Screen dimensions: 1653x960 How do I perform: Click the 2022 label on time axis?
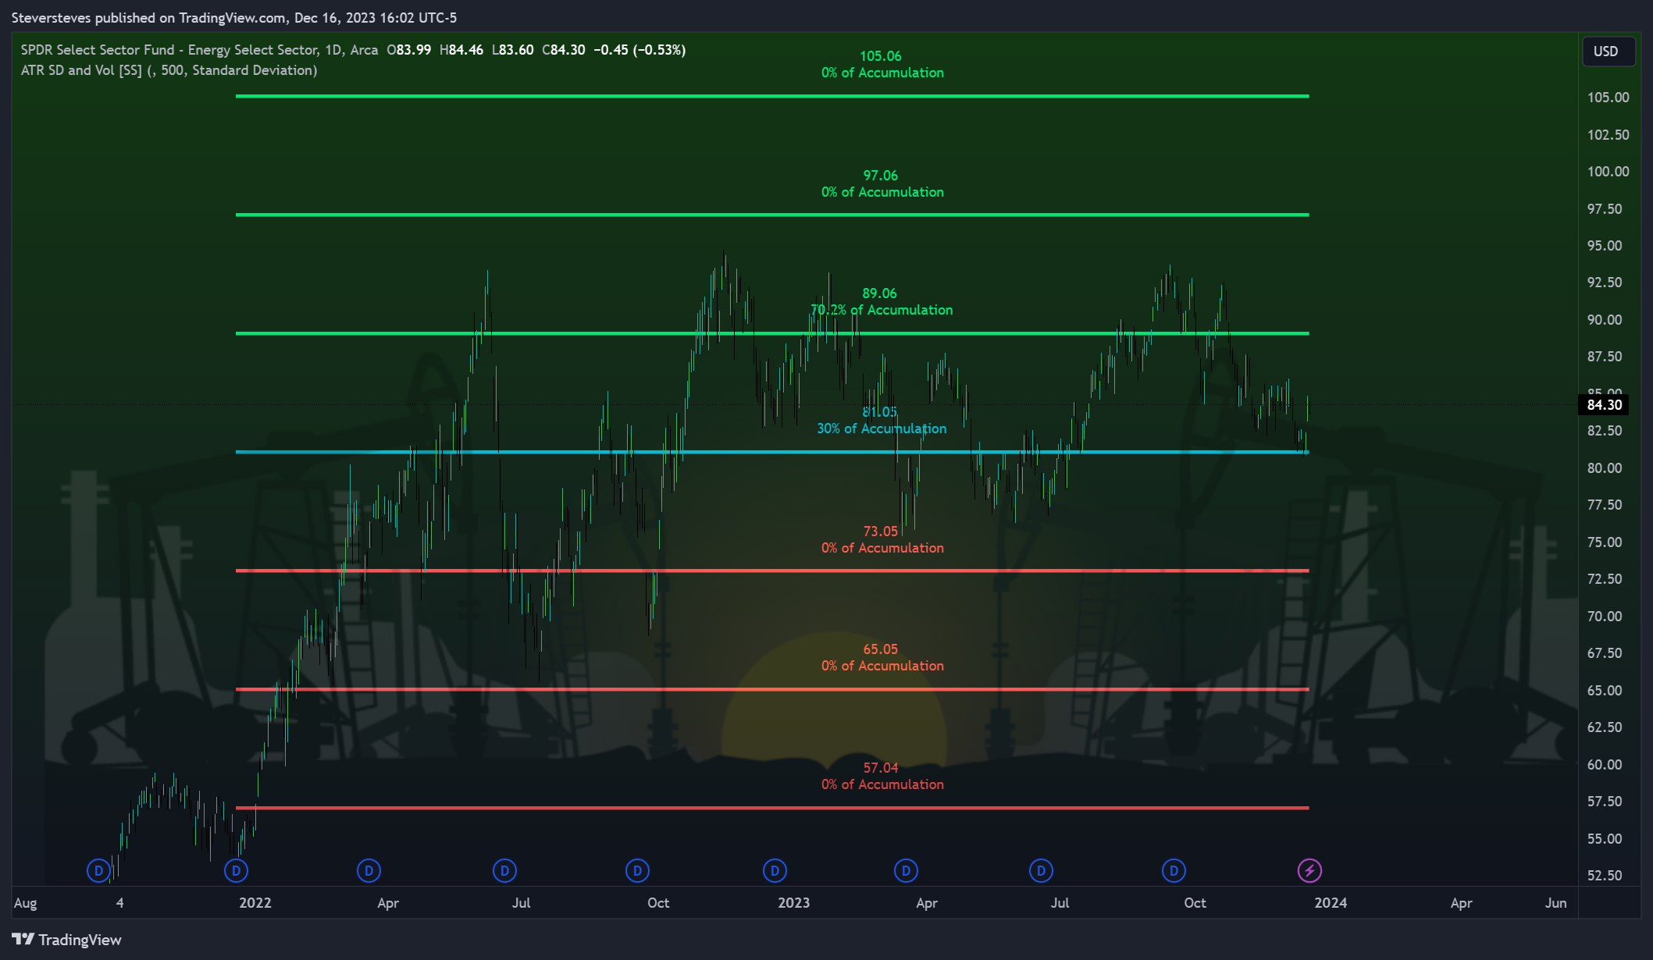point(255,903)
